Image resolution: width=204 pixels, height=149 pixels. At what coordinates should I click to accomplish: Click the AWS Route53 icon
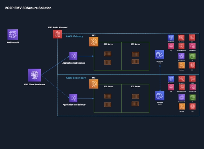click(x=13, y=35)
